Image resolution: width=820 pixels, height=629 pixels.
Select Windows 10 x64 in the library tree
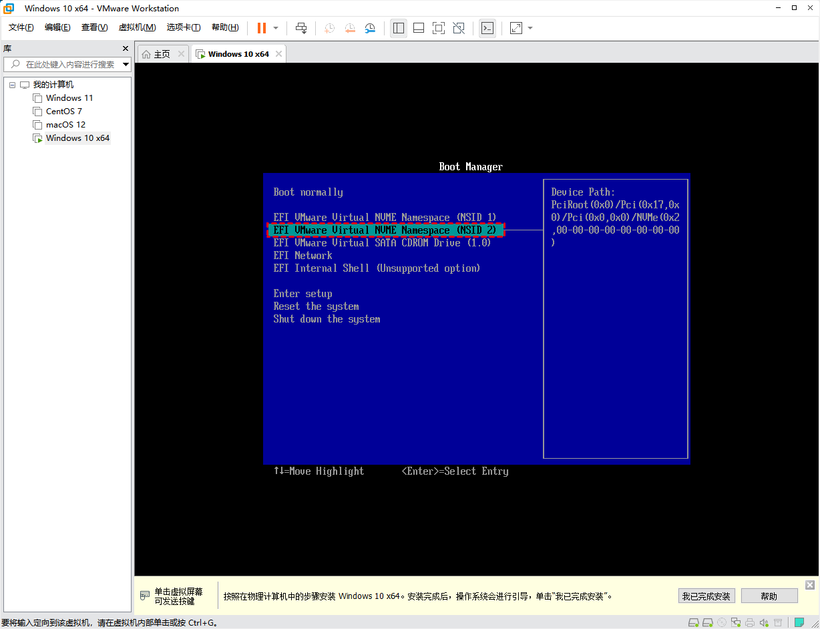(x=77, y=138)
